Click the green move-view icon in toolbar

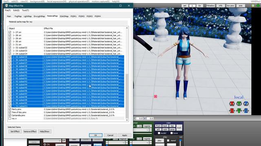pyautogui.click(x=258, y=6)
